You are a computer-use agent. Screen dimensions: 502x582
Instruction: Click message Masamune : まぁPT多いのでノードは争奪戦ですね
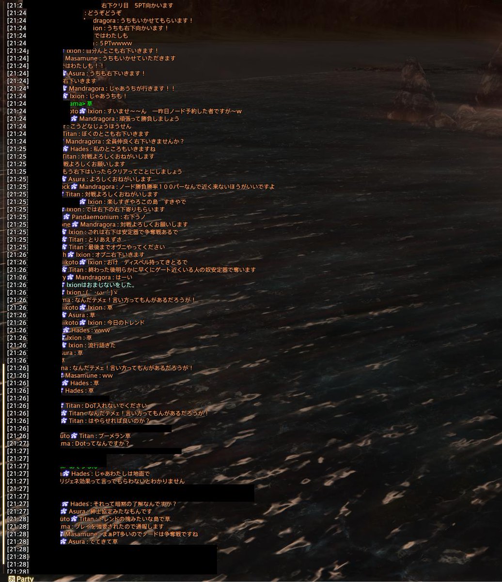pyautogui.click(x=131, y=534)
